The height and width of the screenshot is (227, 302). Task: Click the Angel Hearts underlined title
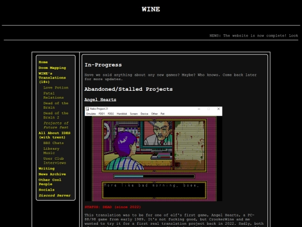point(100,100)
